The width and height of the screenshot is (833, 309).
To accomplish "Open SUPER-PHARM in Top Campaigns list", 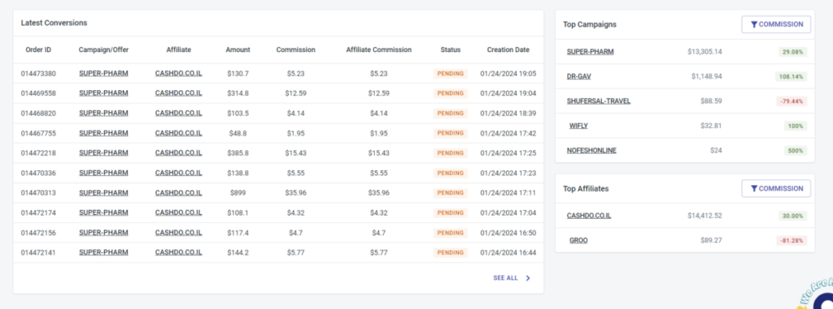I will (x=591, y=52).
